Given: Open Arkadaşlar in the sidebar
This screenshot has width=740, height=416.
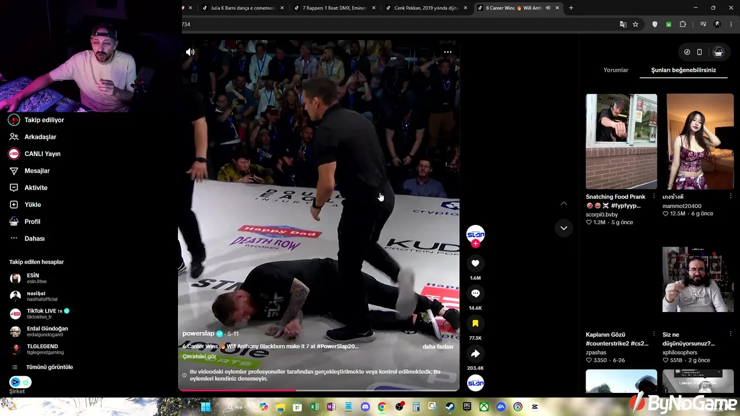Looking at the screenshot, I should point(32,137).
